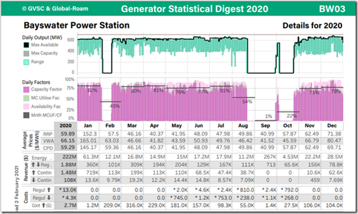This screenshot has height=214, width=358.
Task: Click the 45% February capacity factor label
Action: tap(114, 106)
